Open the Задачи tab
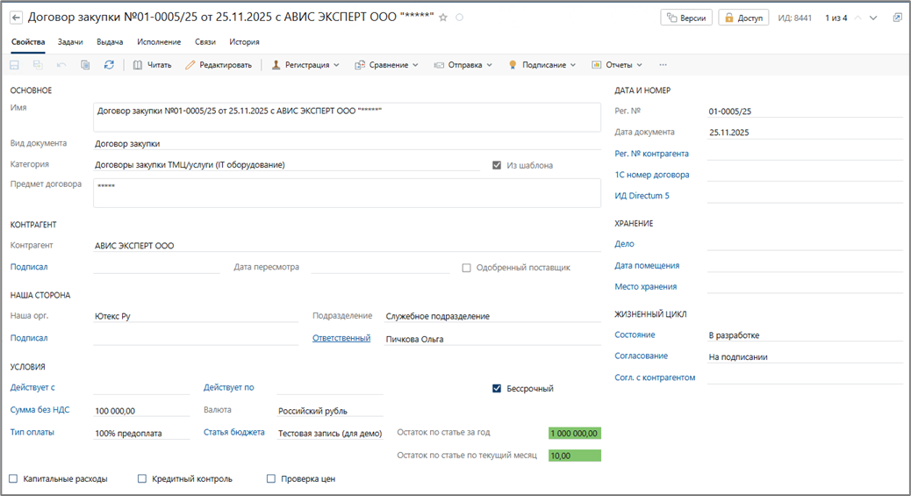 click(x=70, y=42)
